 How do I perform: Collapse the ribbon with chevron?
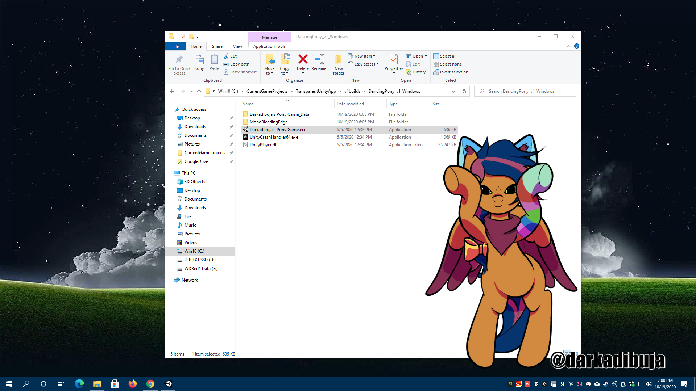pos(568,46)
